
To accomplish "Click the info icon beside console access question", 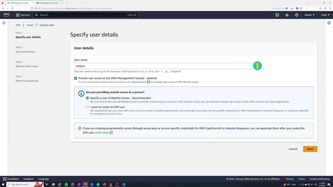I will pos(81,94).
